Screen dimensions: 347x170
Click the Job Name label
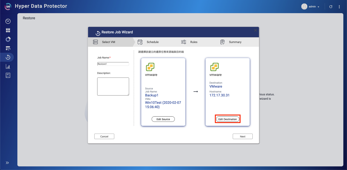[104, 58]
